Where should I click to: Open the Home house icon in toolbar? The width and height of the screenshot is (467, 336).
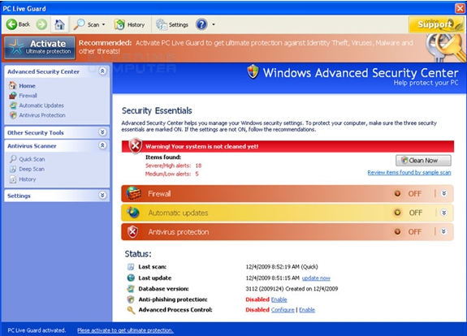pyautogui.click(x=59, y=24)
